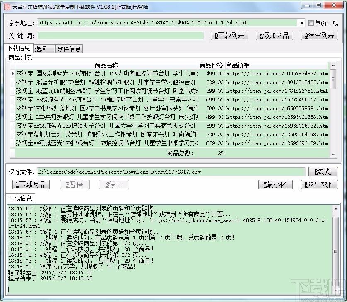The image size is (347, 302).
Task: Click the product list scroll-down arrow
Action: (x=333, y=155)
